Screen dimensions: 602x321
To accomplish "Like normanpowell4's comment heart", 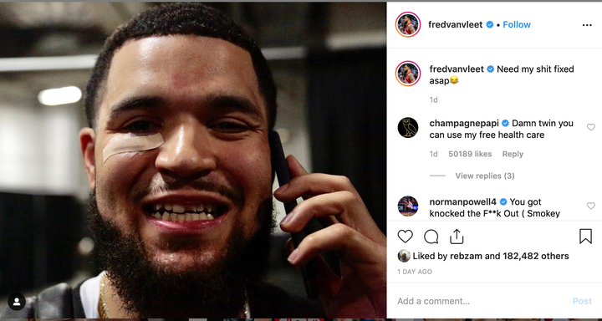I will tap(590, 206).
